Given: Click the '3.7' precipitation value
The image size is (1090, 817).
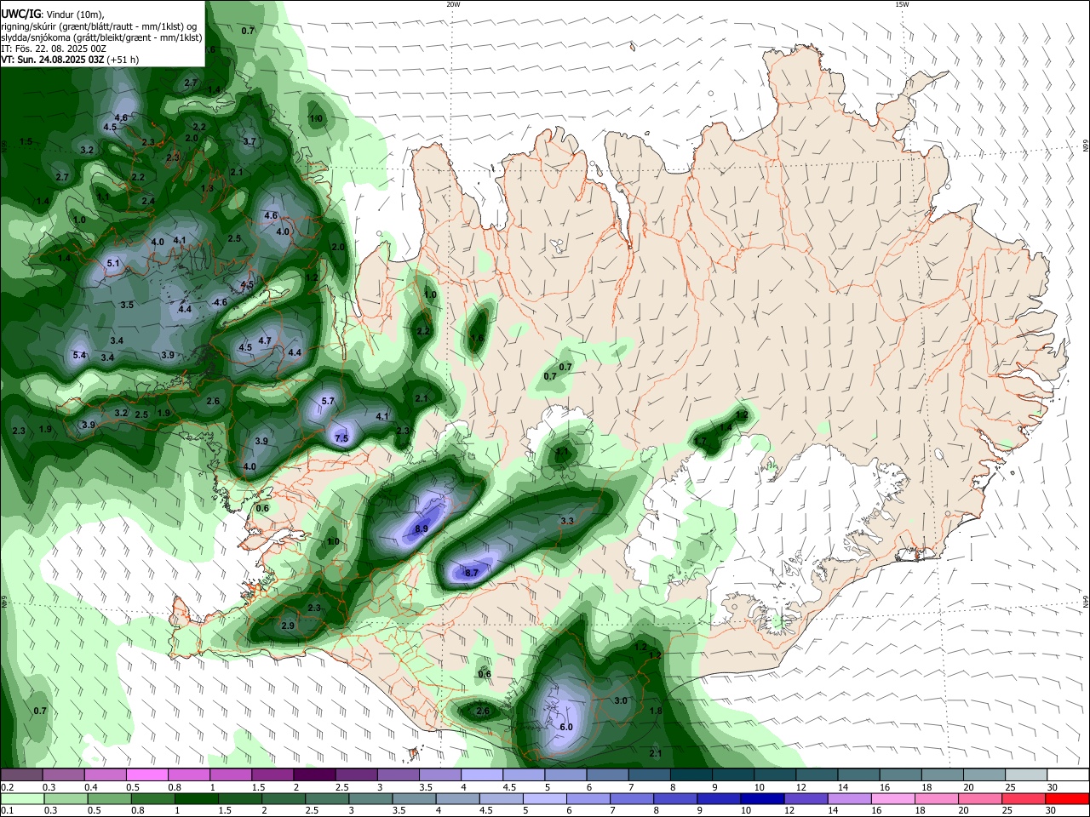Looking at the screenshot, I should pyautogui.click(x=250, y=141).
